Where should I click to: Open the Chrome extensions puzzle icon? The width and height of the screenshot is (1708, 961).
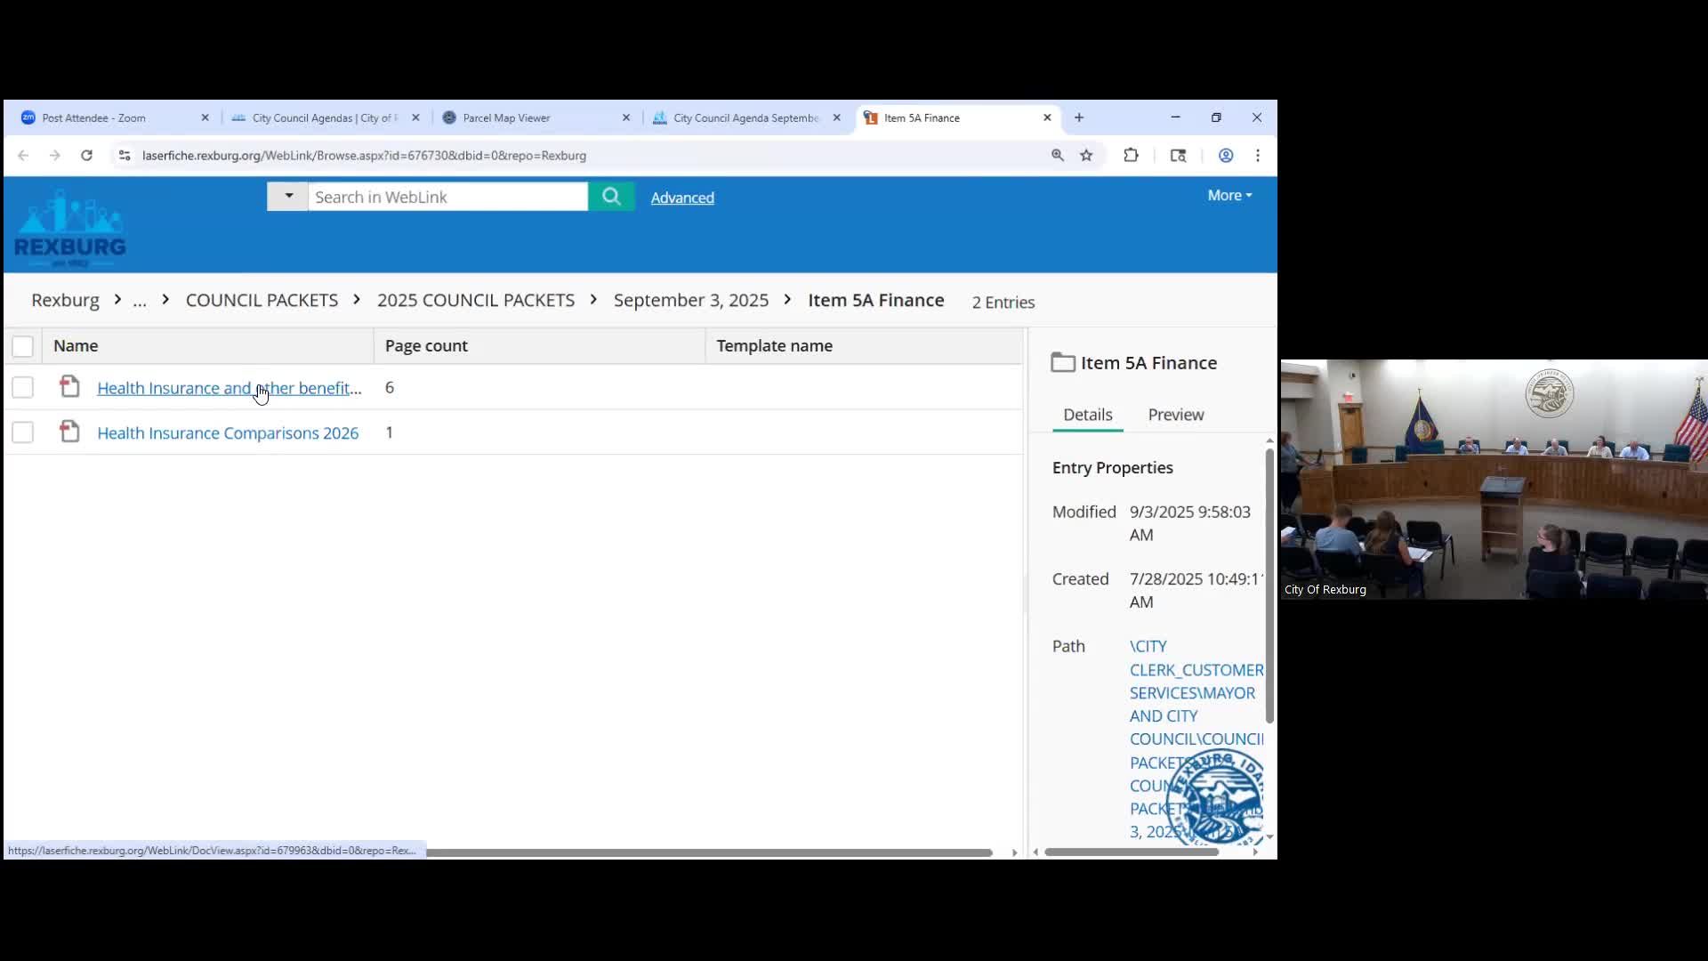pyautogui.click(x=1131, y=155)
